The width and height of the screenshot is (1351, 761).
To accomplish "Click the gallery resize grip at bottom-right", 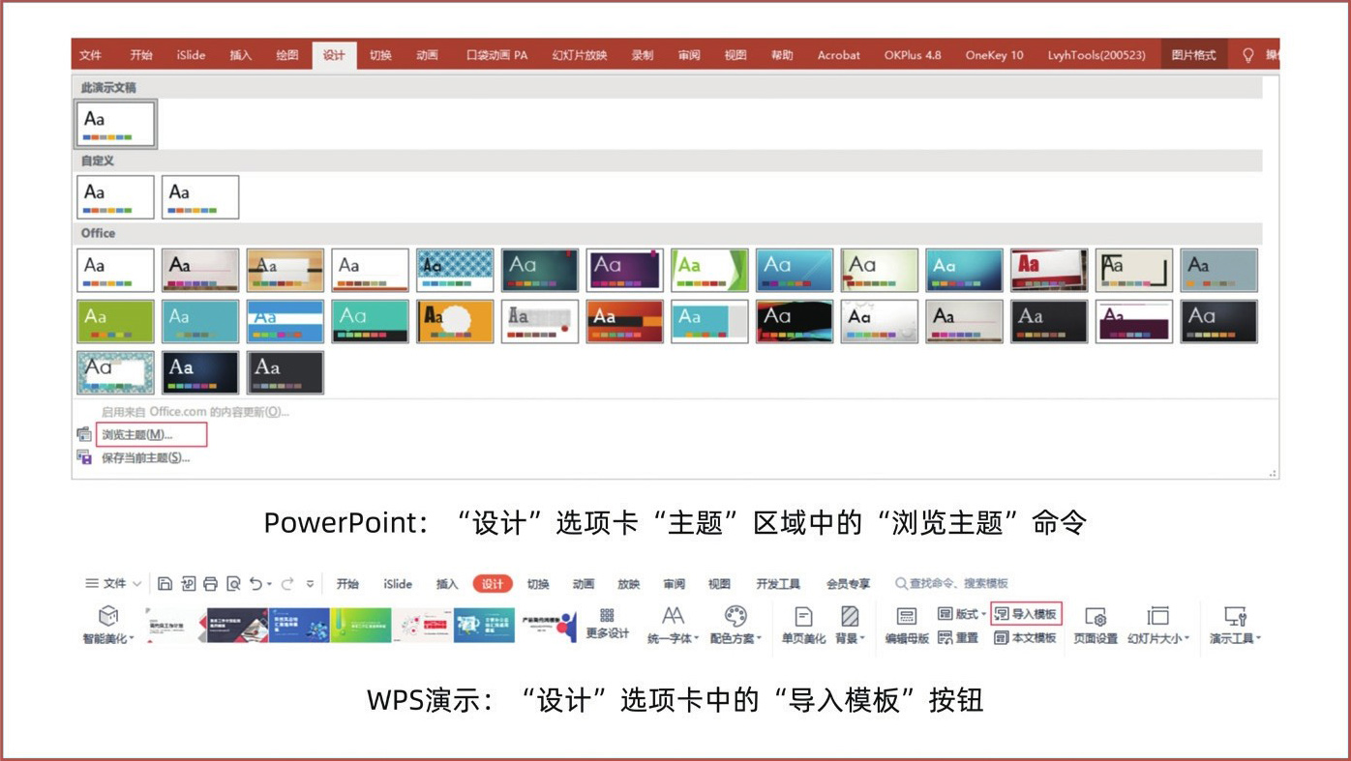I will [1272, 473].
